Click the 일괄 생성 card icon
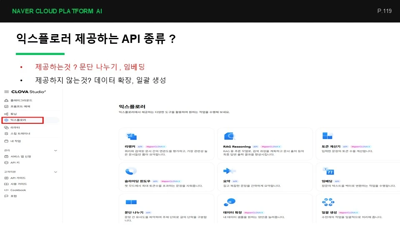400x225 pixels. tap(328, 202)
